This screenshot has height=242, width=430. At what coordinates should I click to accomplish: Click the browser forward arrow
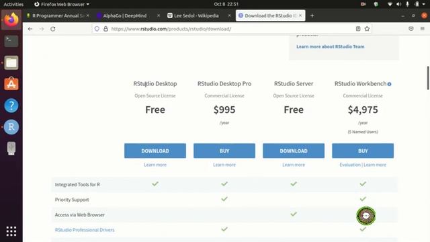point(42,29)
